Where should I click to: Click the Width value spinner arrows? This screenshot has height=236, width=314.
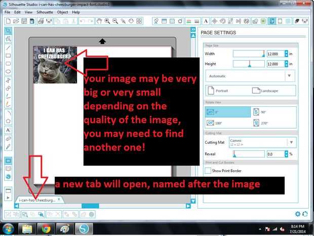(286, 54)
